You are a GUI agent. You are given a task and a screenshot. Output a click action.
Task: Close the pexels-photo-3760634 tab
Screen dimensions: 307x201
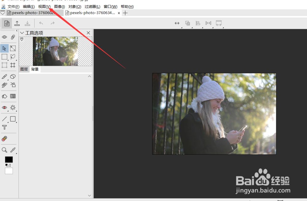coord(119,13)
